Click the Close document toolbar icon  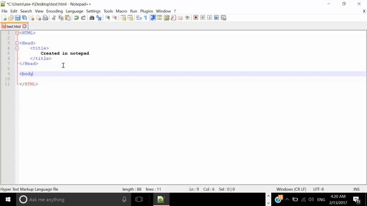(x=32, y=18)
